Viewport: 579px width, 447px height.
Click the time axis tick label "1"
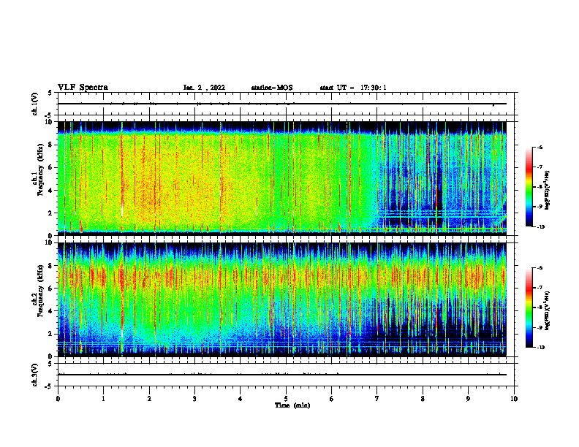pyautogui.click(x=103, y=399)
